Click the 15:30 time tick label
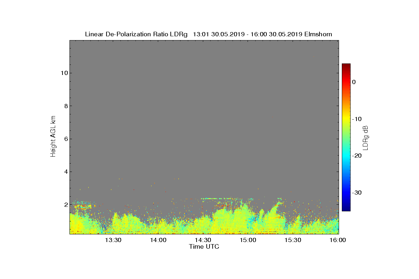This screenshot has height=279, width=419. [x=293, y=240]
